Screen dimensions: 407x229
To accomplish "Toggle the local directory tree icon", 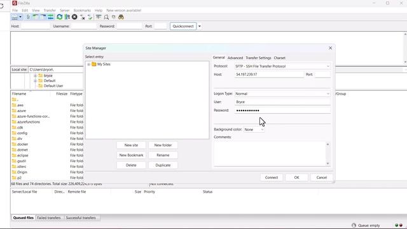I will coord(36,17).
